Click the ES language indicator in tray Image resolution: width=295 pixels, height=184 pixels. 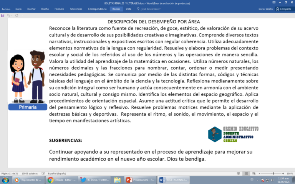(x=252, y=180)
